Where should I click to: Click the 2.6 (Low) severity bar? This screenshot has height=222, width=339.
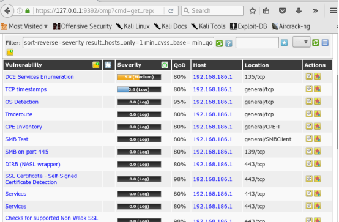(140, 89)
